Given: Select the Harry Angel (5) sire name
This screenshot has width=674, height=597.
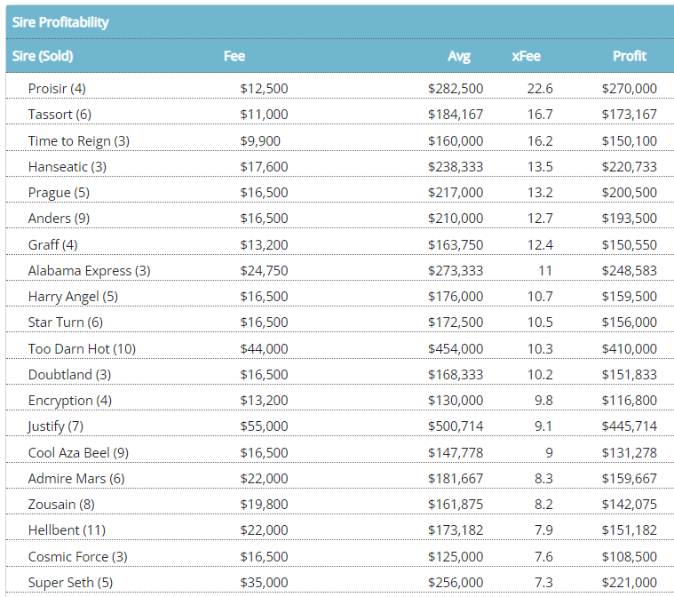Looking at the screenshot, I should [x=73, y=297].
